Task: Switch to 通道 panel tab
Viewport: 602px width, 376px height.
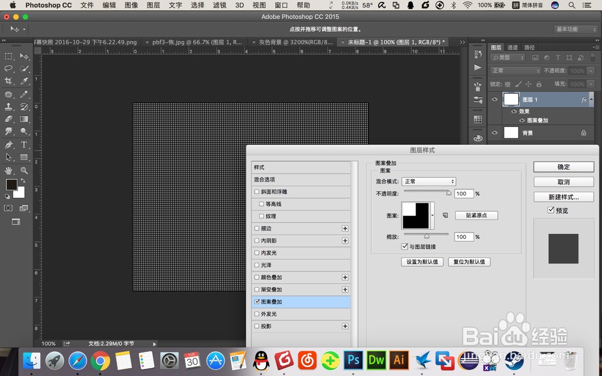Action: click(512, 47)
